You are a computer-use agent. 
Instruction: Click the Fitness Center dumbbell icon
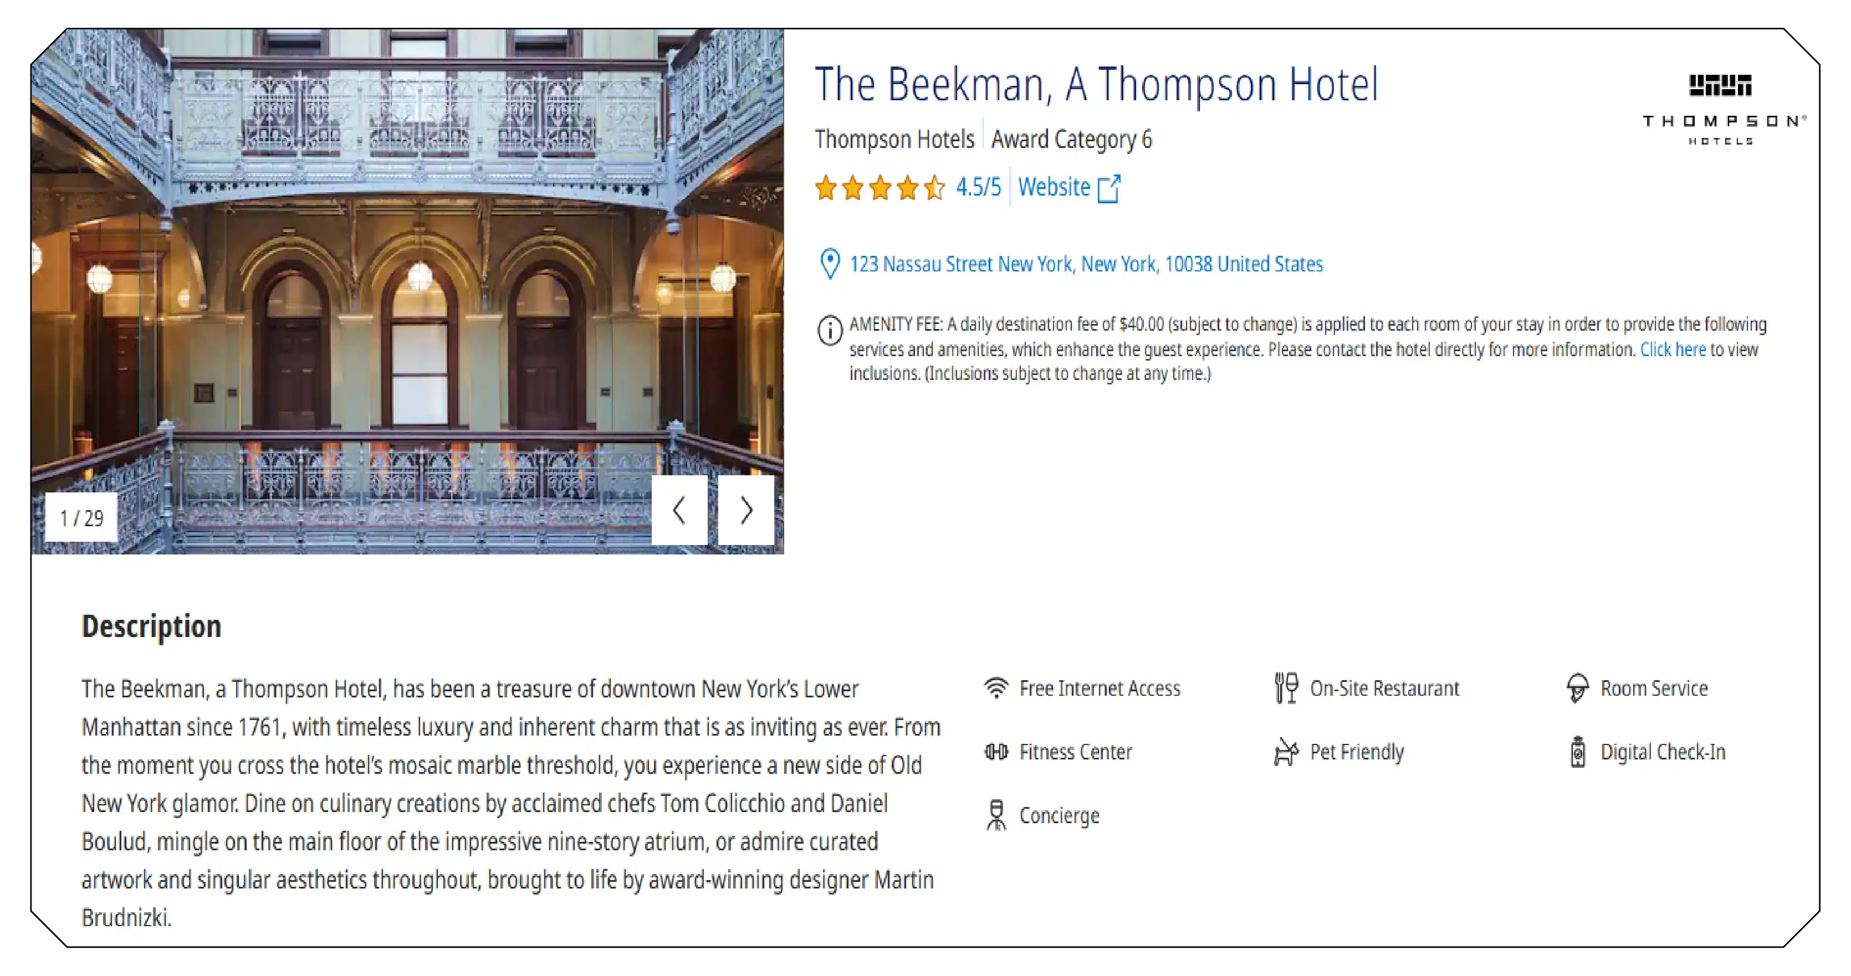pyautogui.click(x=996, y=752)
